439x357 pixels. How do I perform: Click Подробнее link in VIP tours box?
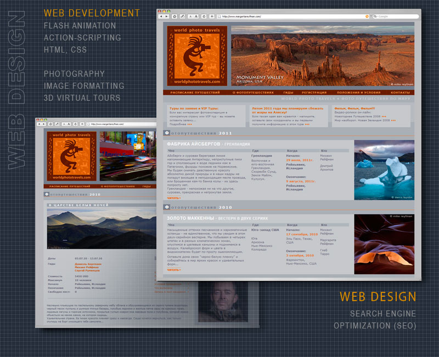[x=181, y=124]
